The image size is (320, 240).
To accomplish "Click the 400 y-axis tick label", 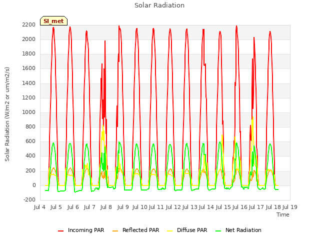I will coord(30,156).
